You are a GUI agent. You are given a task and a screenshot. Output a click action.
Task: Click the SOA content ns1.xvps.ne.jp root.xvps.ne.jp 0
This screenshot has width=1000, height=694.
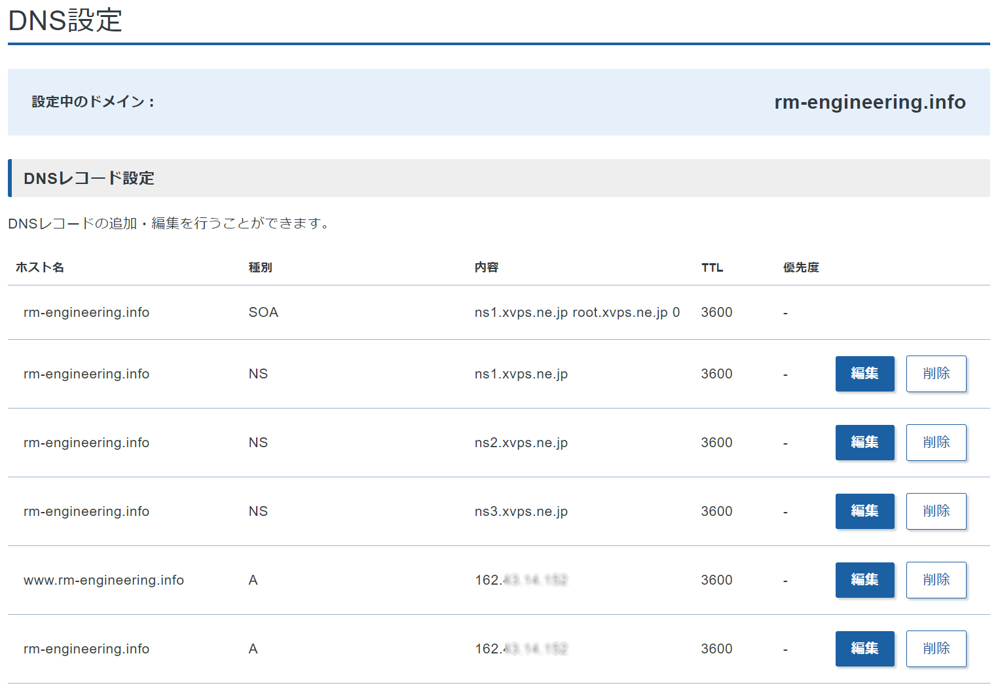pos(577,312)
